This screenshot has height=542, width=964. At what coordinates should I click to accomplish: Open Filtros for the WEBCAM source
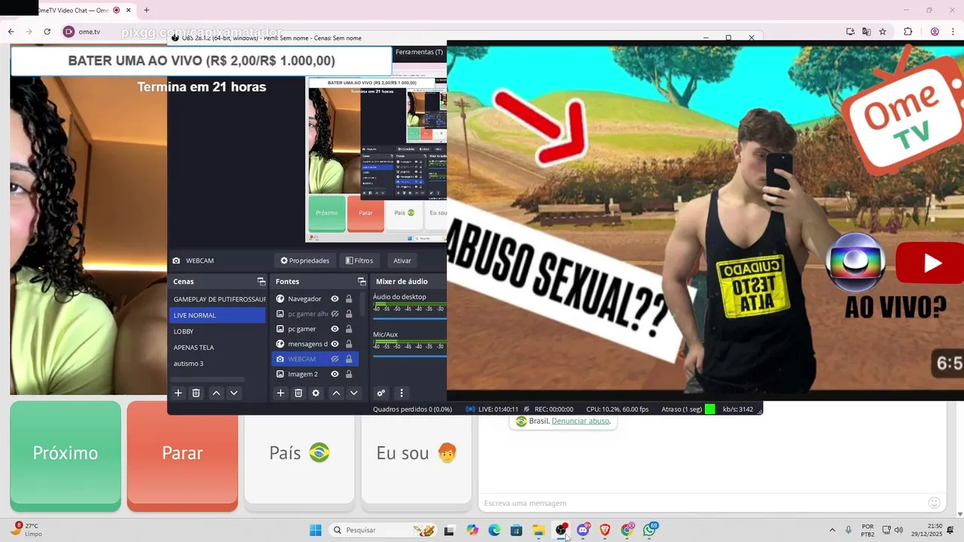(359, 260)
